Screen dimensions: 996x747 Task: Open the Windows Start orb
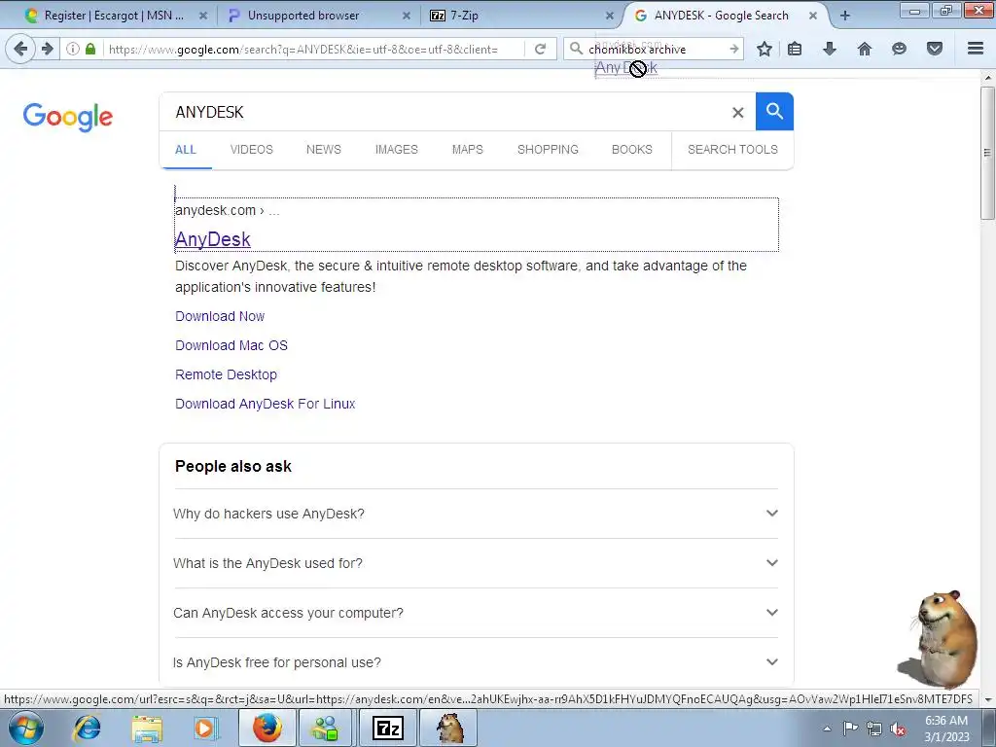point(26,728)
